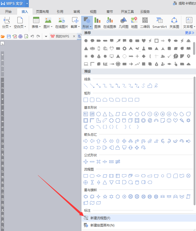Open the 地图 map tool

coord(134,22)
